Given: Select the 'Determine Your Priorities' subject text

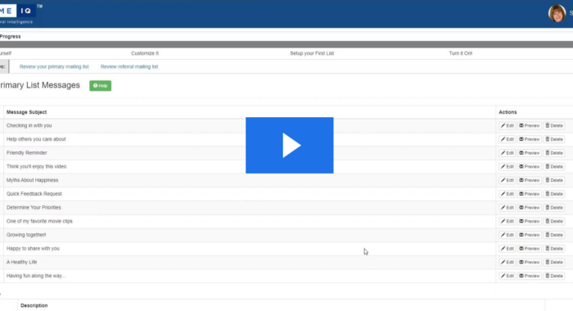Looking at the screenshot, I should [34, 207].
